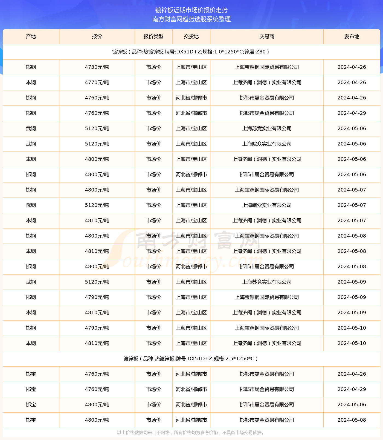
Task: Click the title 镀锌板近期市场价报价走势
Action: pyautogui.click(x=191, y=10)
